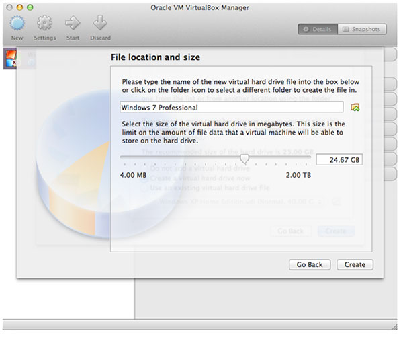Click the green zoom window button
The image size is (403, 337).
click(x=30, y=7)
